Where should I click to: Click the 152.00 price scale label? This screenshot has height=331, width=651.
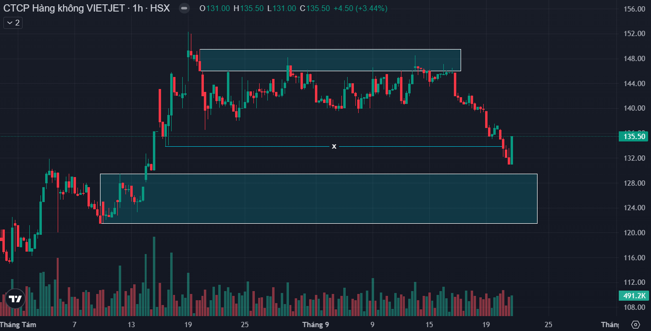(634, 34)
